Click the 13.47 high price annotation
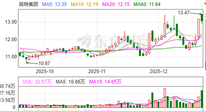 tap(184, 13)
